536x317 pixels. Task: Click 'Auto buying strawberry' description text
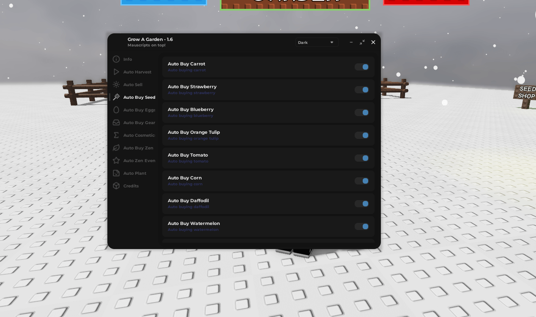coord(191,93)
